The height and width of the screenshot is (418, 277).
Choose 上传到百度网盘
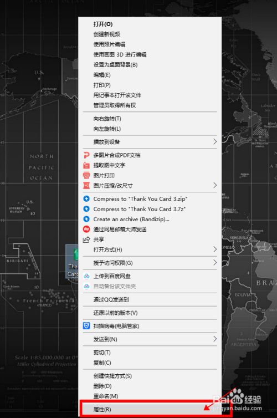pyautogui.click(x=150, y=276)
